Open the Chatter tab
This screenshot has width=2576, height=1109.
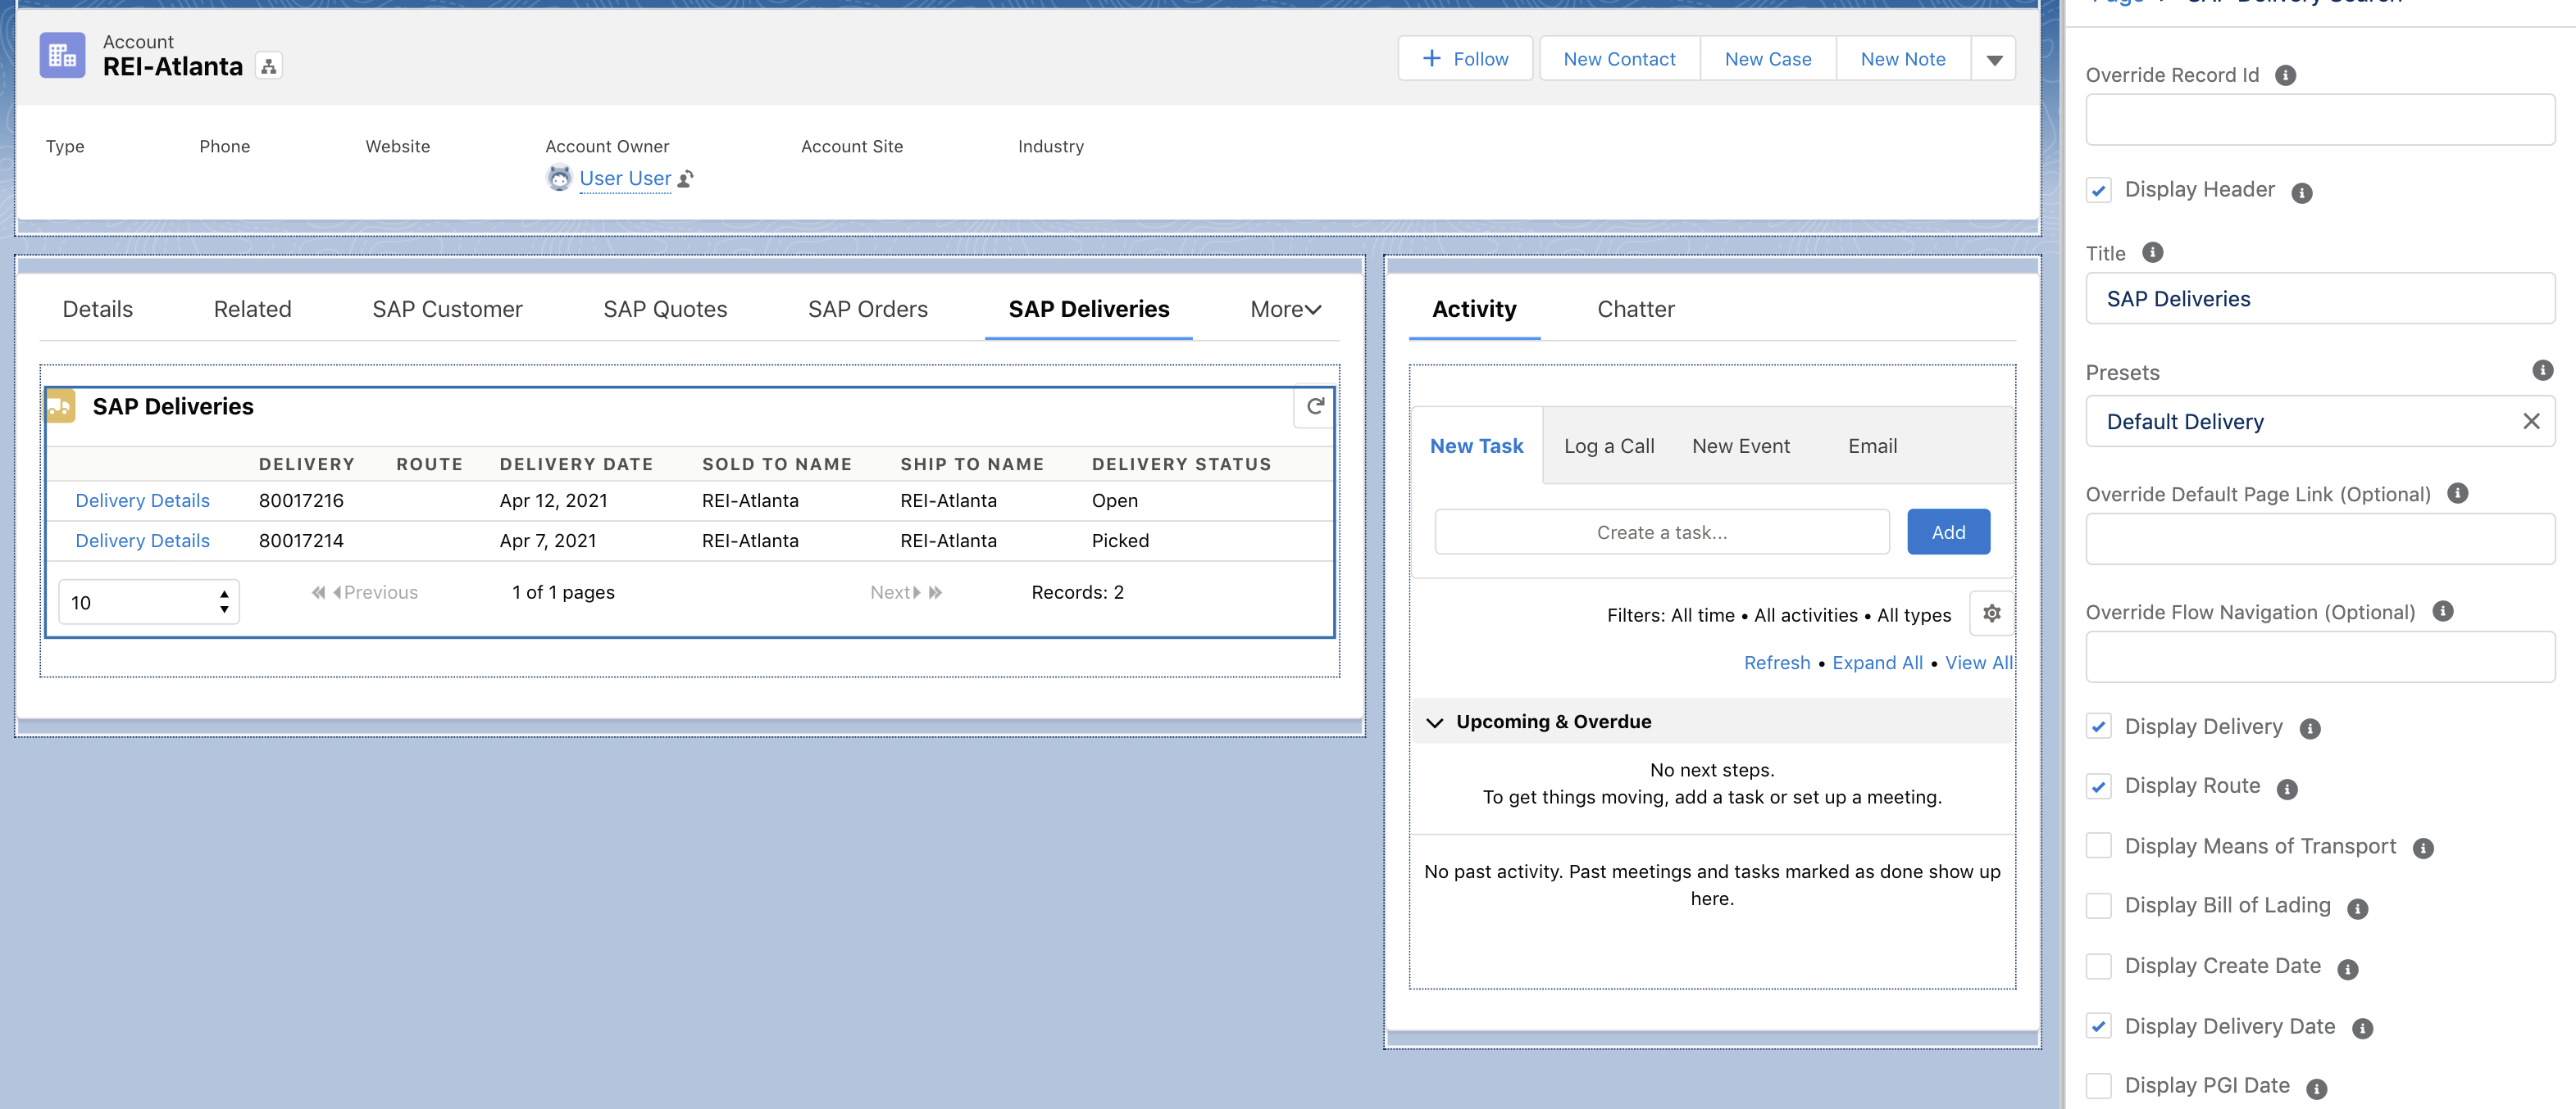[1635, 310]
